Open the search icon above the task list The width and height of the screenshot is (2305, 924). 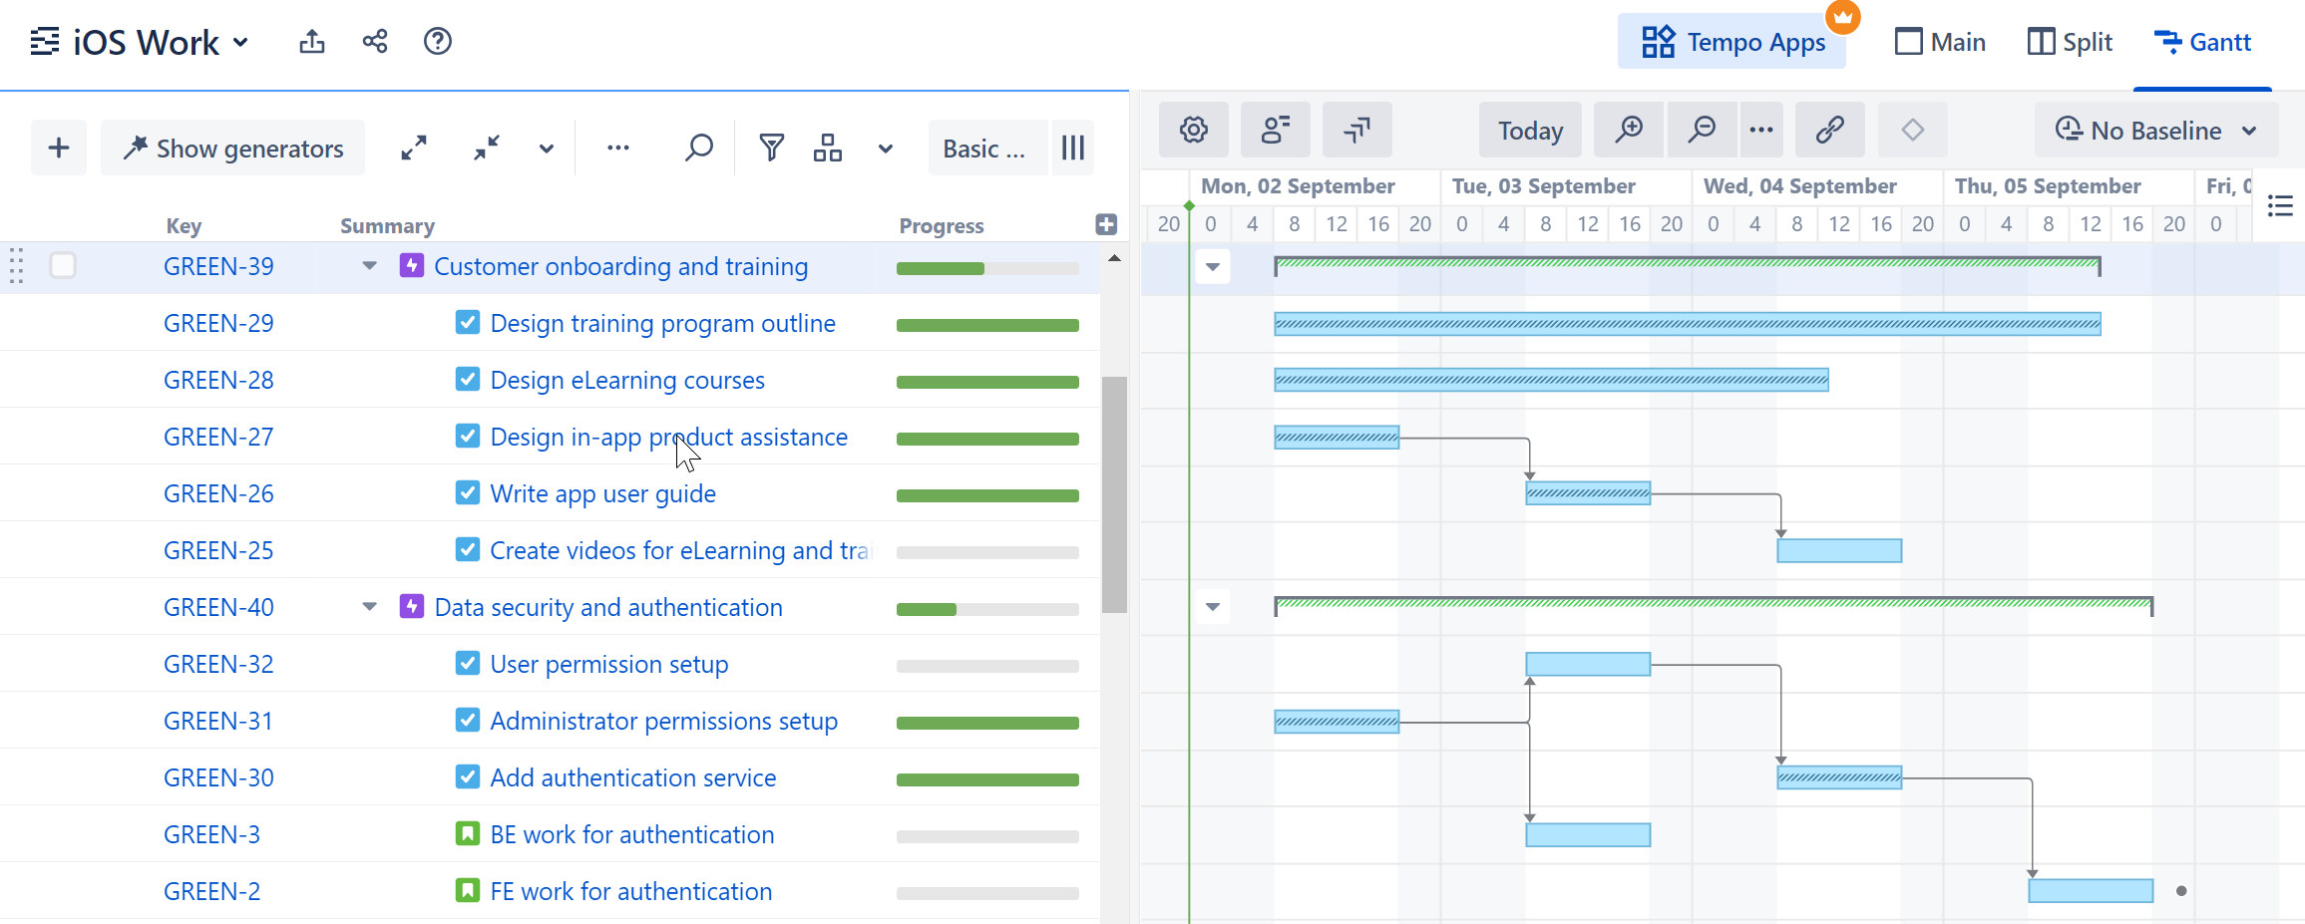pos(698,147)
